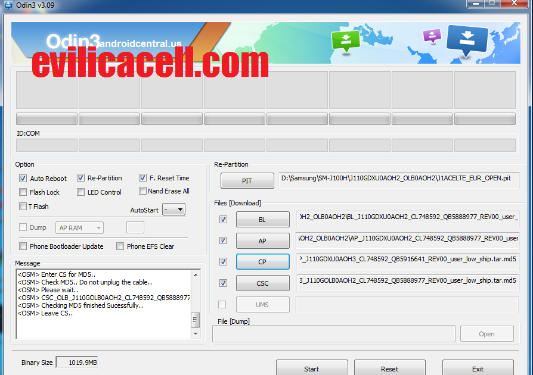Click the first ID:COM port box
This screenshot has width=533, height=375.
(x=47, y=145)
